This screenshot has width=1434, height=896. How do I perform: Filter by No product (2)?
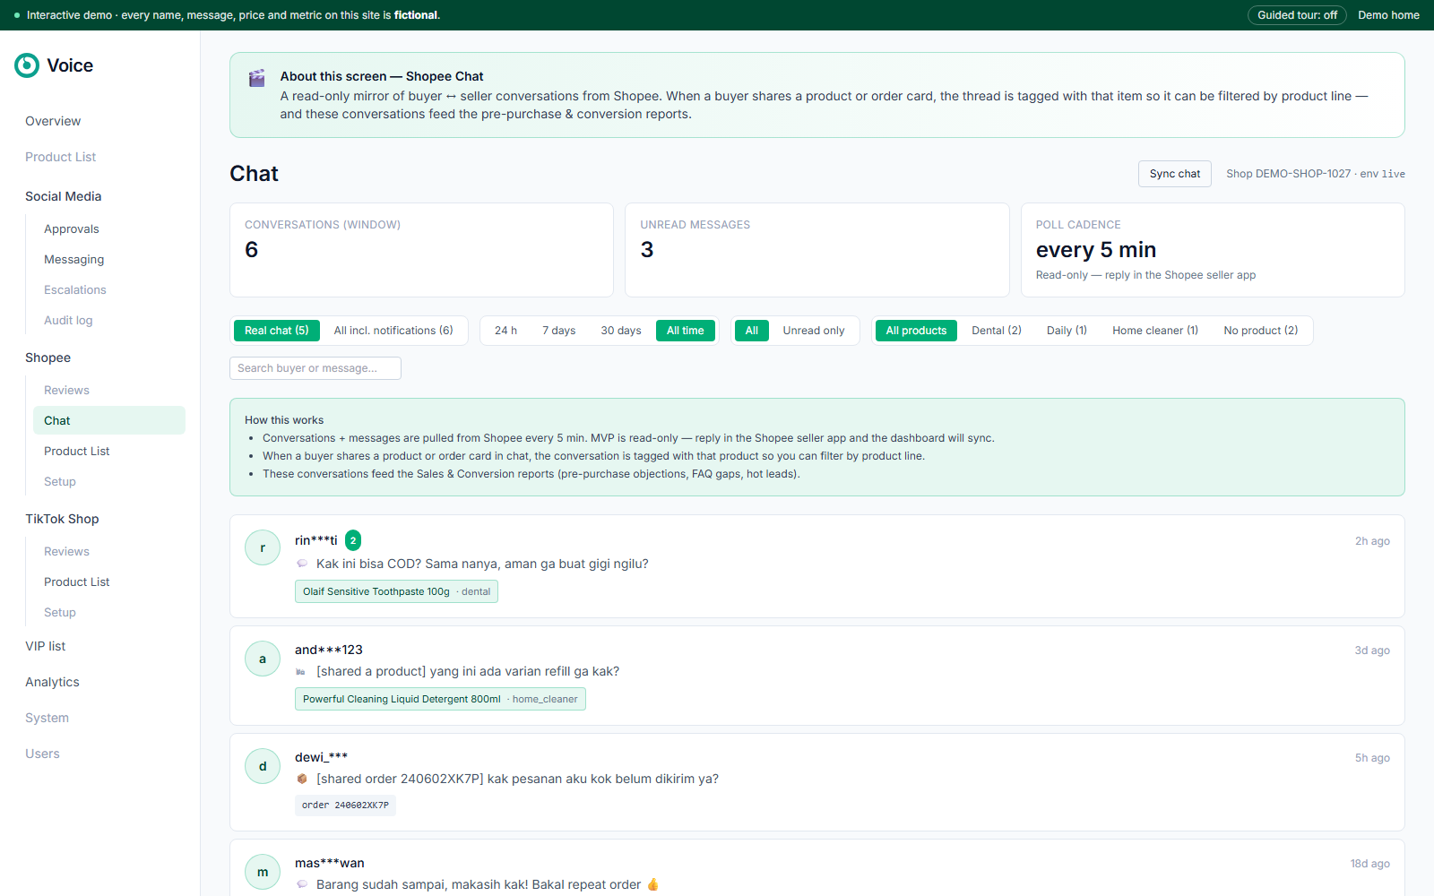click(1261, 331)
